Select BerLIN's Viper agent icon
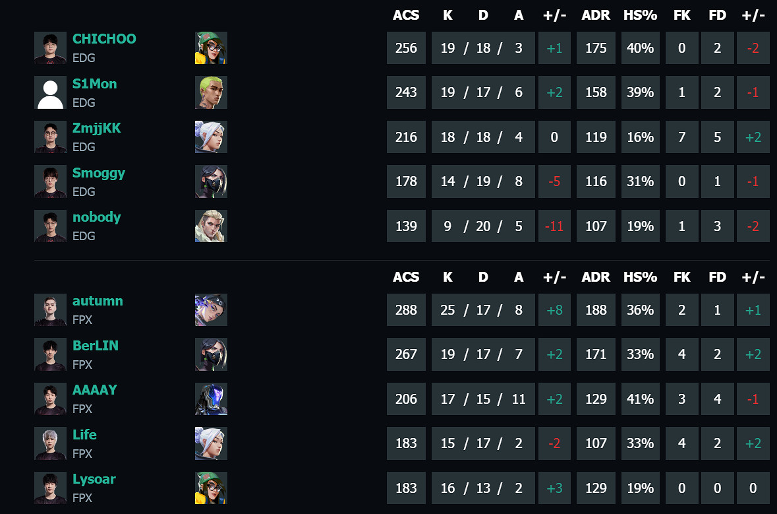The image size is (777, 514). [x=211, y=354]
